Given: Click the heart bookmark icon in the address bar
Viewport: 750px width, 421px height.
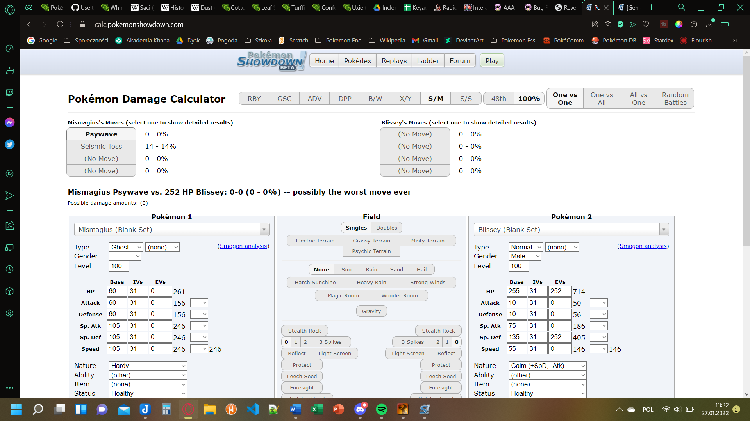Looking at the screenshot, I should (x=646, y=24).
